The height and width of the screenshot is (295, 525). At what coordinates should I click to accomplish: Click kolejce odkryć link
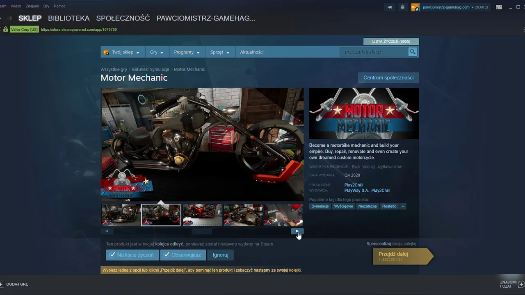click(x=169, y=244)
